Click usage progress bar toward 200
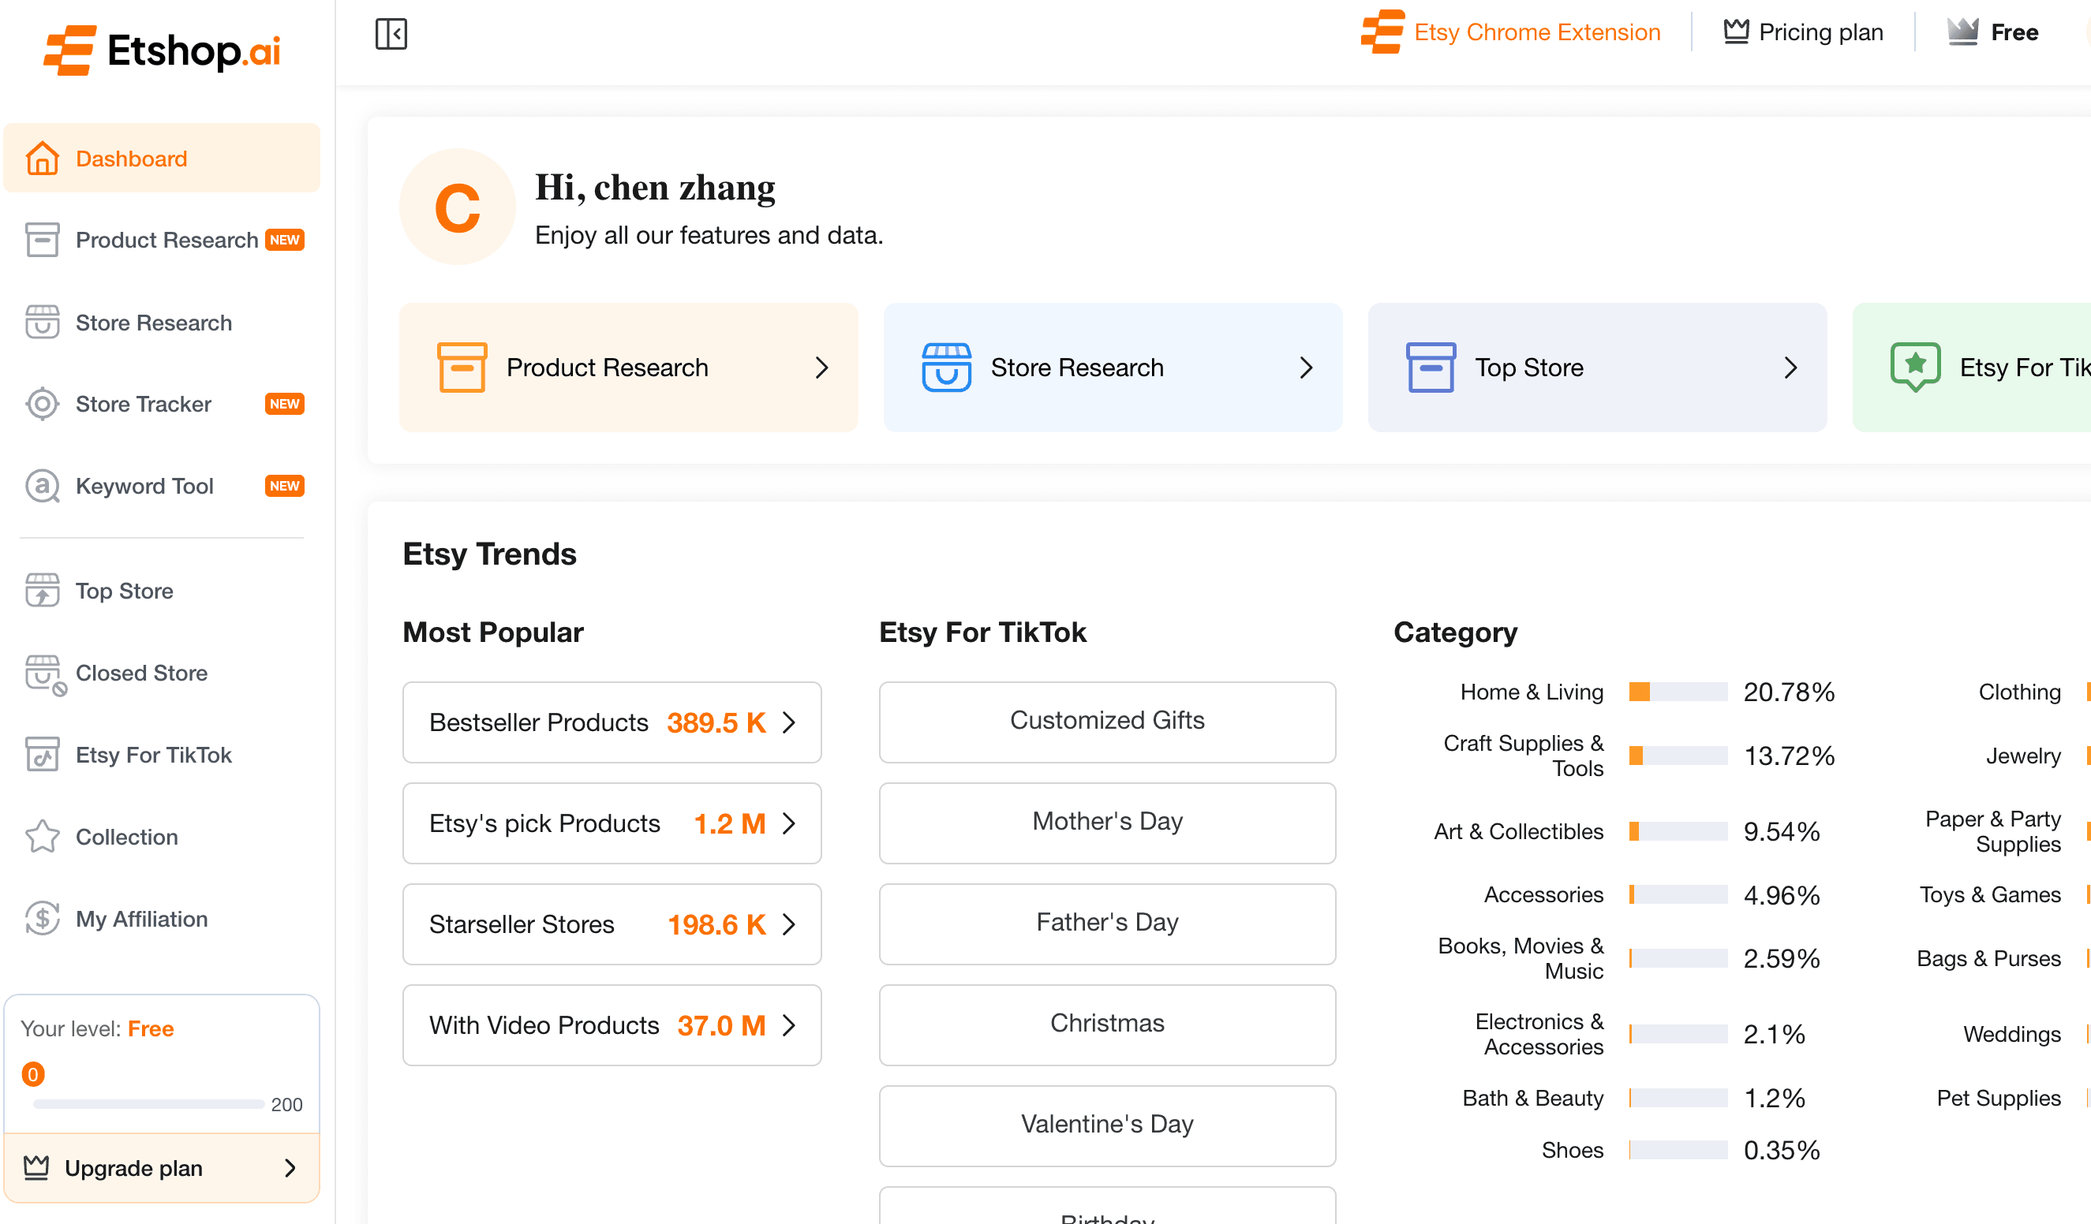This screenshot has height=1224, width=2091. tap(148, 1104)
